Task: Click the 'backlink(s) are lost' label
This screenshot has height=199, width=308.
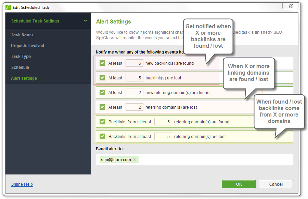Action: tap(163, 78)
